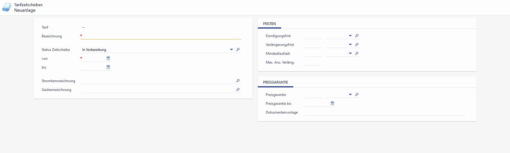510x153 pixels.
Task: Click the search icon for Status Zeitscheibe
Action: (238, 50)
